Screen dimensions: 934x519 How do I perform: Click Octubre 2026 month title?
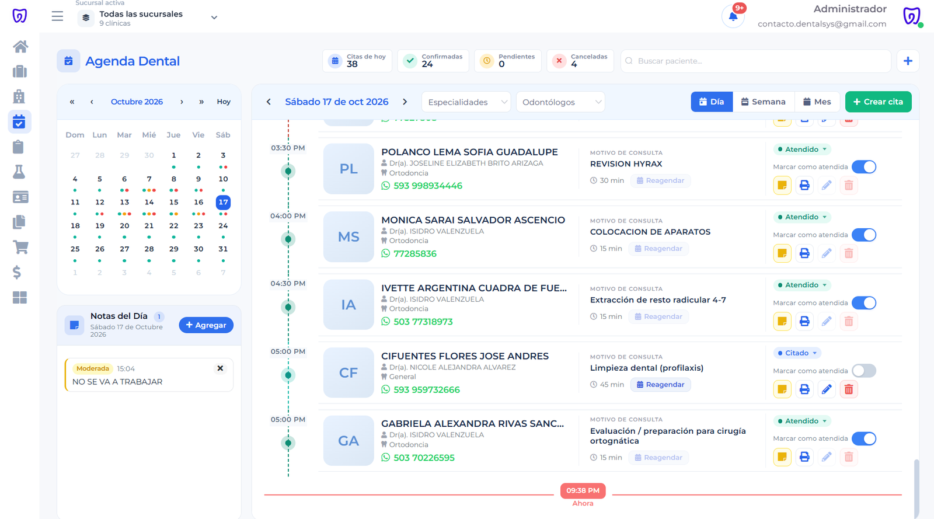tap(137, 102)
